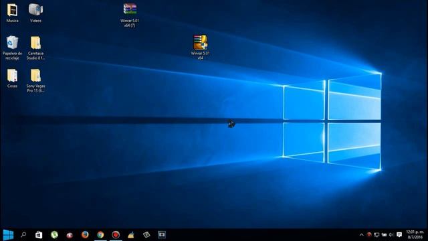Screen dimensions: 428x241
Task: Launch the green uTorrent taskbar icon
Action: coord(54,235)
